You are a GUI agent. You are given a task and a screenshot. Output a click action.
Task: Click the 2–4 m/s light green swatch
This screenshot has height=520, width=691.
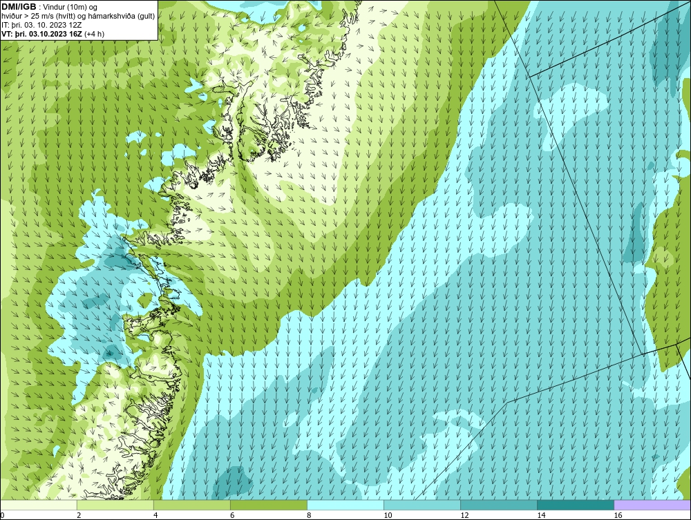115,505
